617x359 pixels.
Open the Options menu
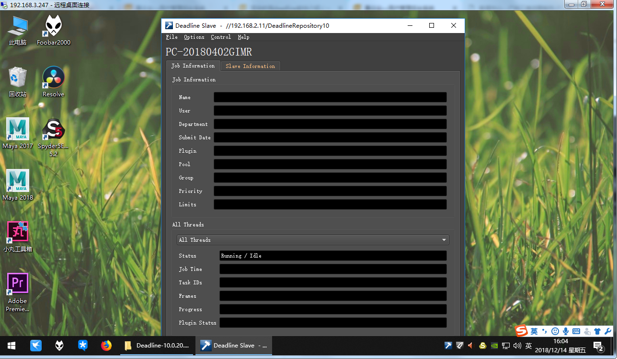[194, 37]
